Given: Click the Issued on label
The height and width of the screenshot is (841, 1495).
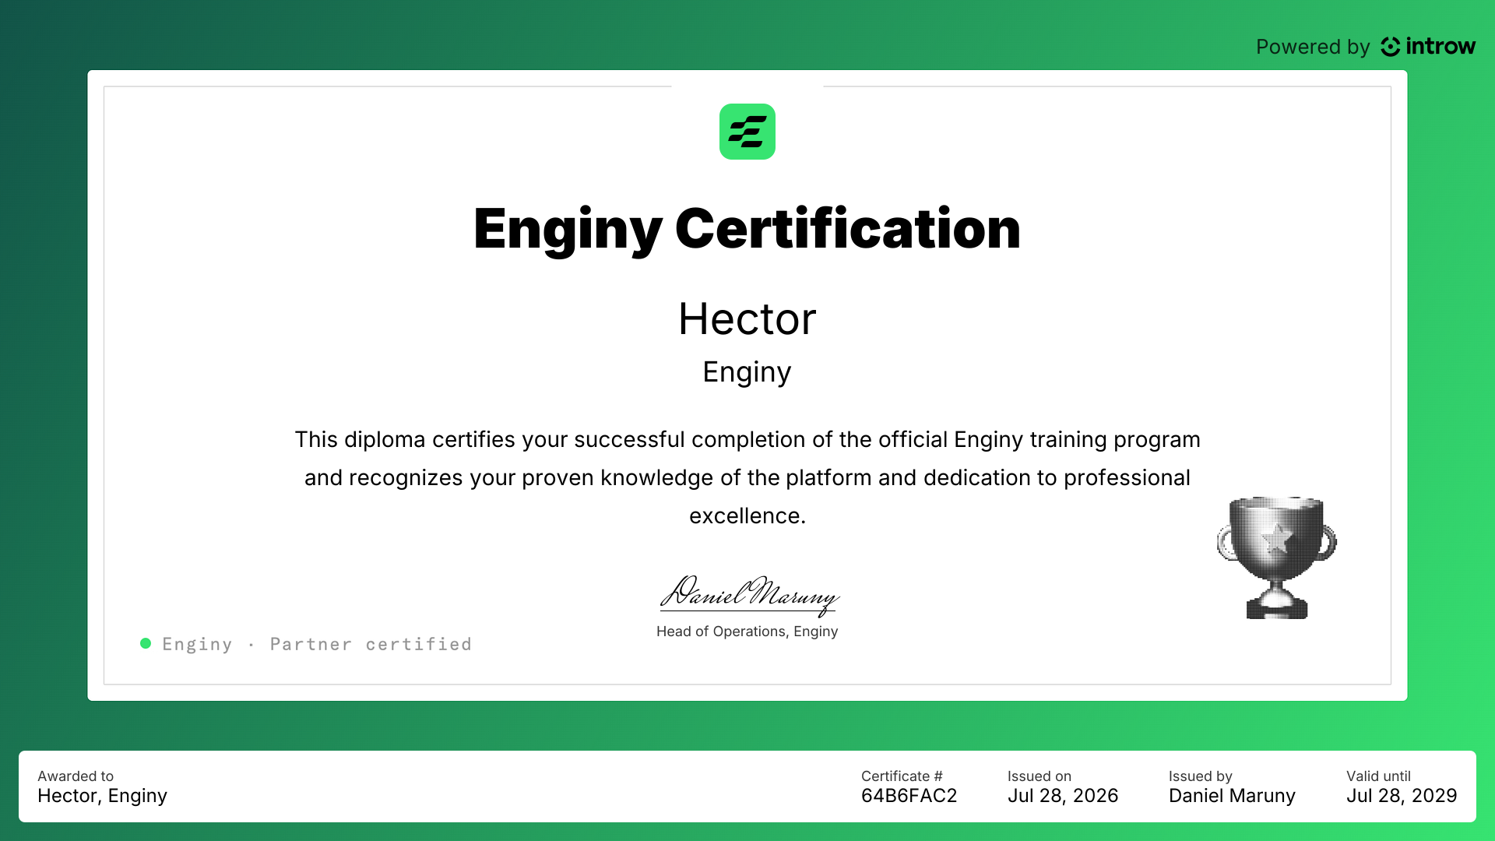Looking at the screenshot, I should point(1039,776).
